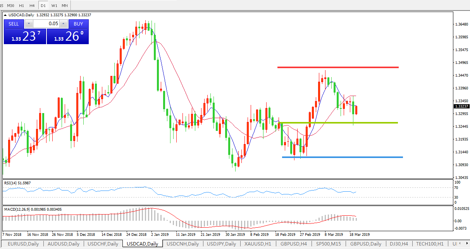
Task: Switch to the M30 timeframe
Action: tap(11, 6)
